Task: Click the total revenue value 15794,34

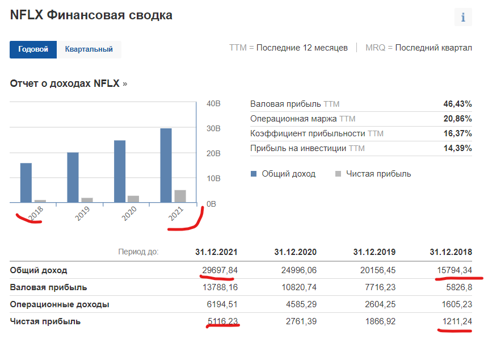Action: (x=454, y=270)
